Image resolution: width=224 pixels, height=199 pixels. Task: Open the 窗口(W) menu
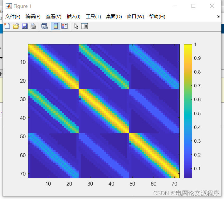coord(135,17)
